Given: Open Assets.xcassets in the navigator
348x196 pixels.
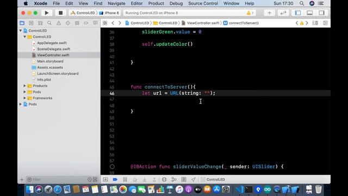Looking at the screenshot, I should (49, 68).
